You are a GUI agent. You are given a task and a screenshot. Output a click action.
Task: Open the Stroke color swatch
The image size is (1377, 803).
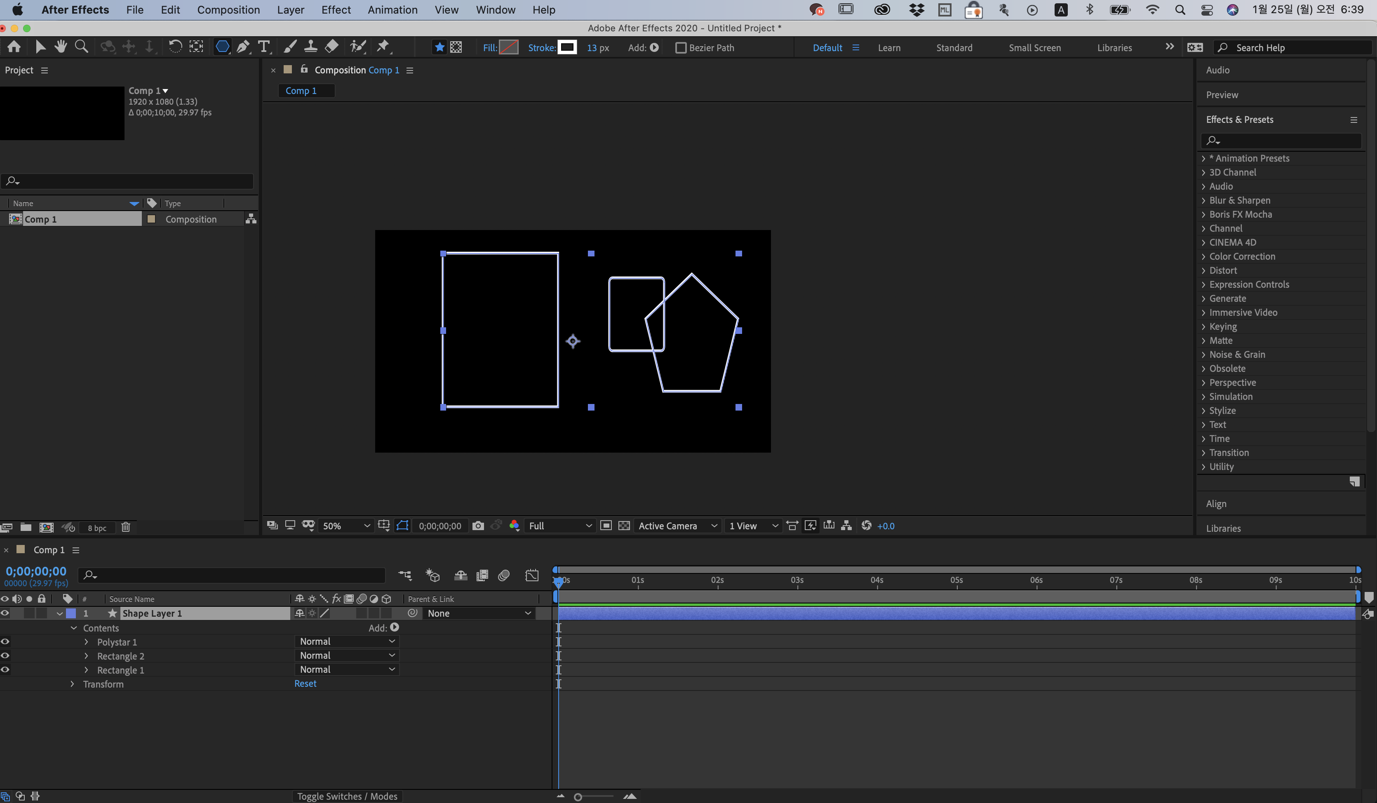[x=568, y=47]
